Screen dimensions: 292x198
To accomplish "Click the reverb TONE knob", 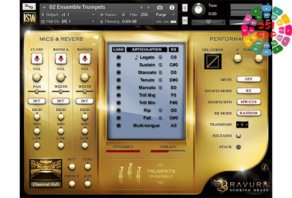I will click(87, 167).
